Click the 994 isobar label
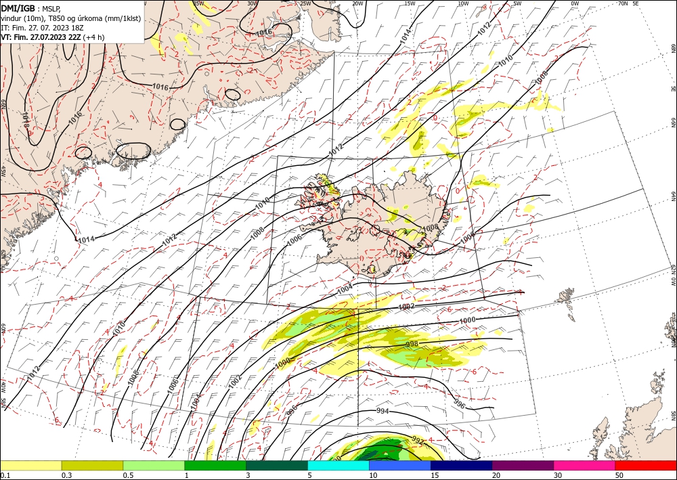 tap(383, 411)
